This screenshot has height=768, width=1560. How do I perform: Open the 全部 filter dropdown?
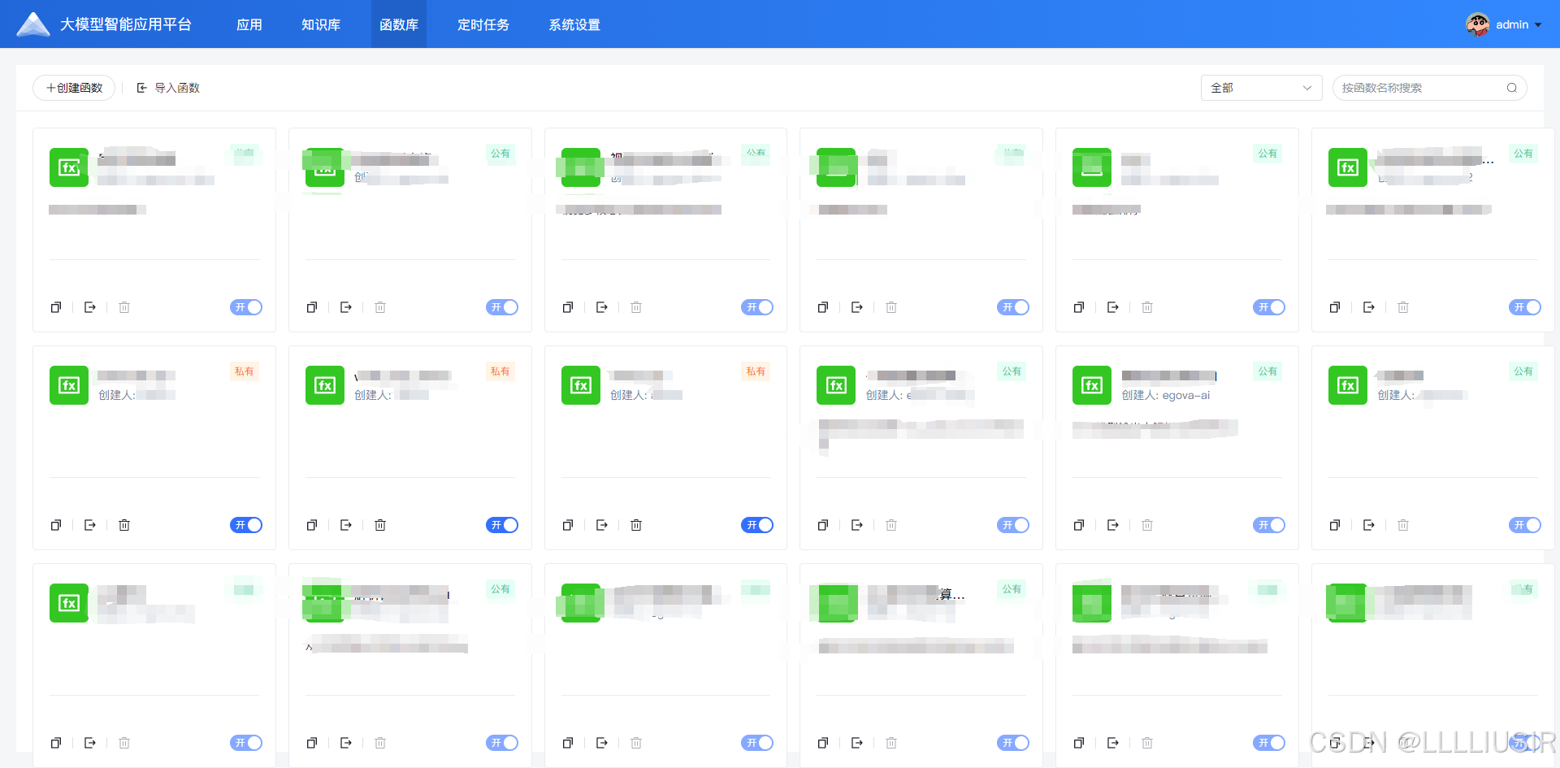click(x=1261, y=88)
